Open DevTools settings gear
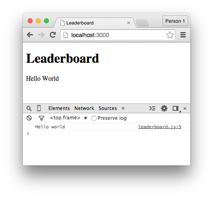213x198 pixels. tap(164, 108)
